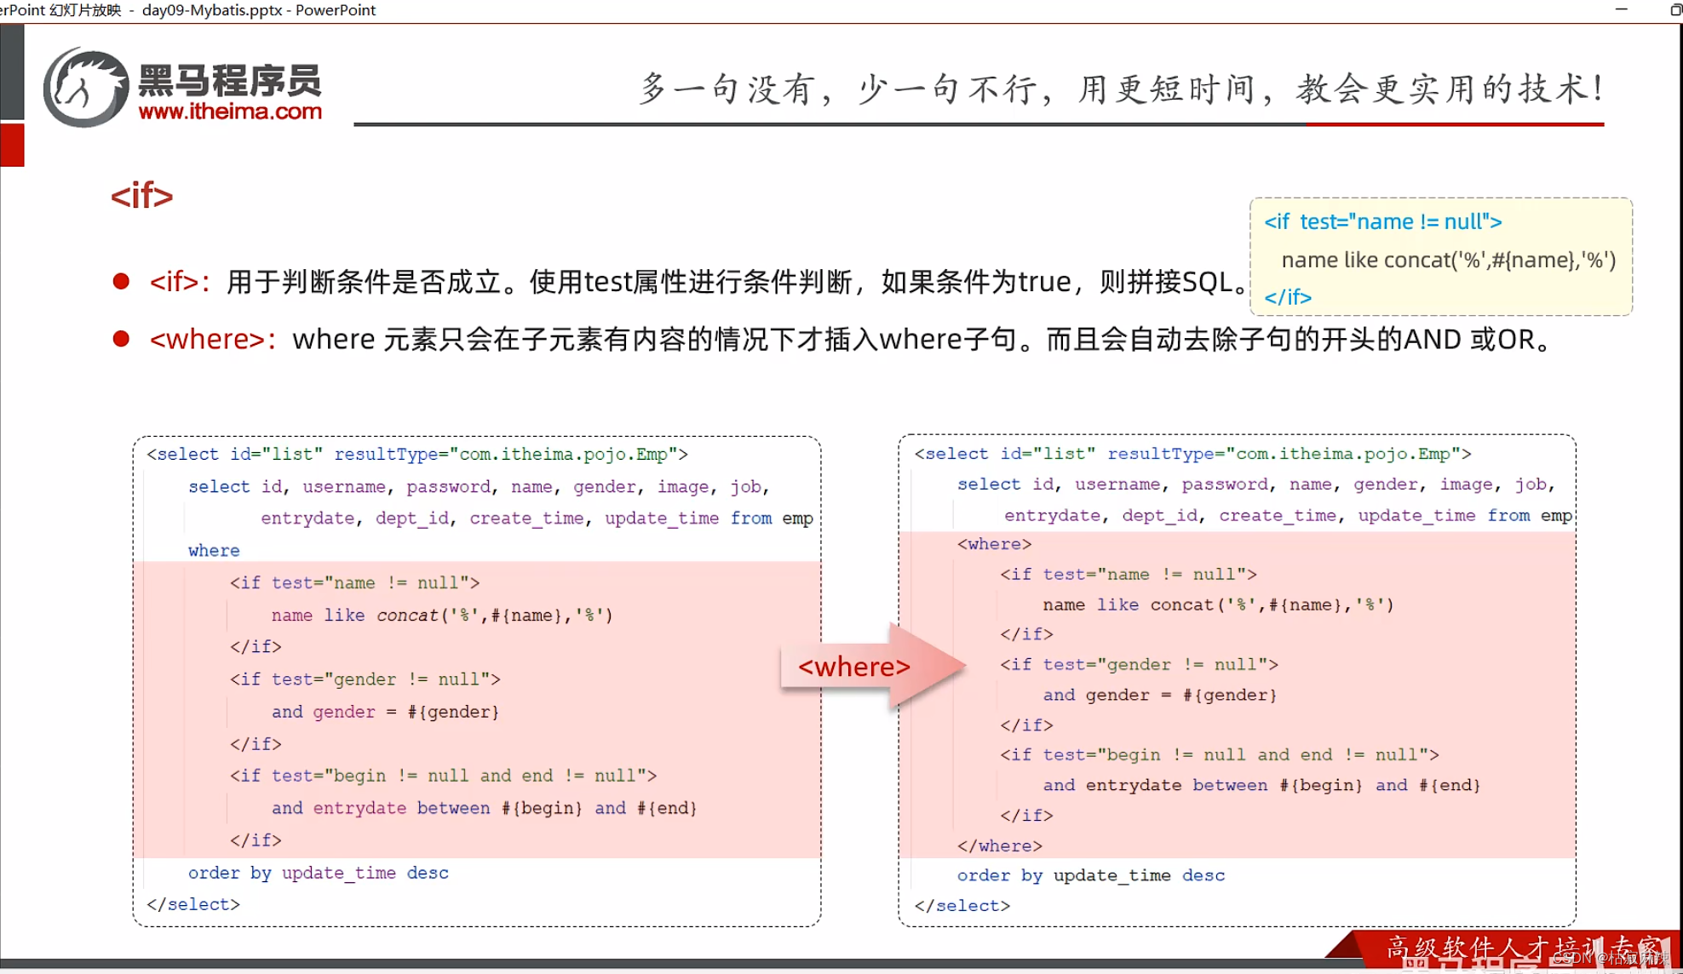The width and height of the screenshot is (1683, 974).
Task: Click the red block on left edge
Action: point(12,145)
